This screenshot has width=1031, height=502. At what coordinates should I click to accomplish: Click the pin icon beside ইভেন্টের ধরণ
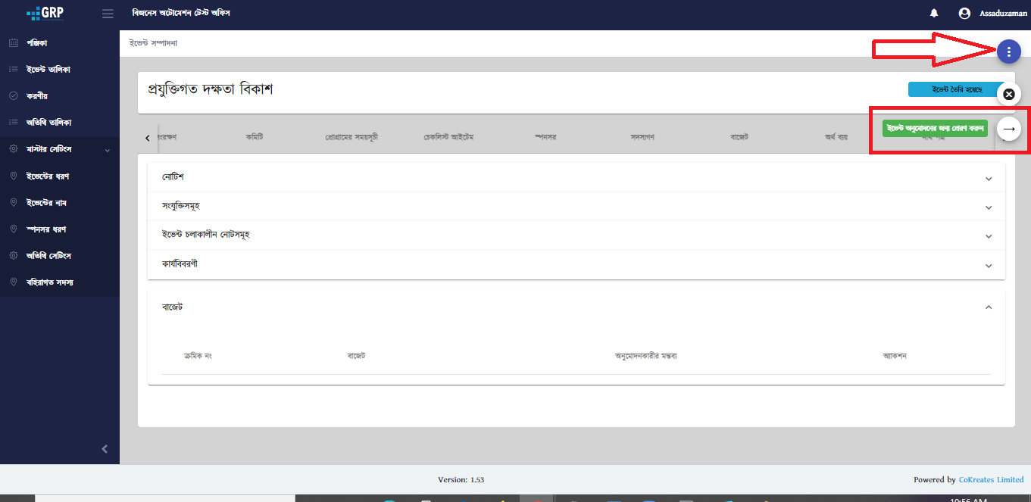pos(13,176)
